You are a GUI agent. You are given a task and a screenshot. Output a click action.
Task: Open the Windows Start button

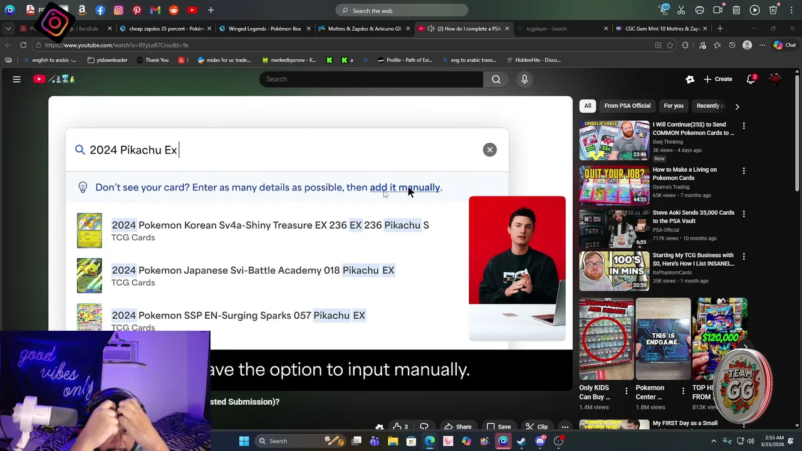coord(244,441)
